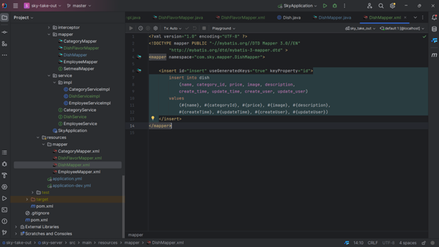
Task: Expand the target folder
Action: 27,199
